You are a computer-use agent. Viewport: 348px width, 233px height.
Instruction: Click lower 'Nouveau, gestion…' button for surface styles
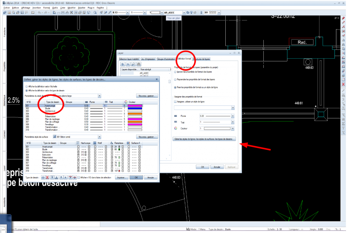[x=147, y=137]
